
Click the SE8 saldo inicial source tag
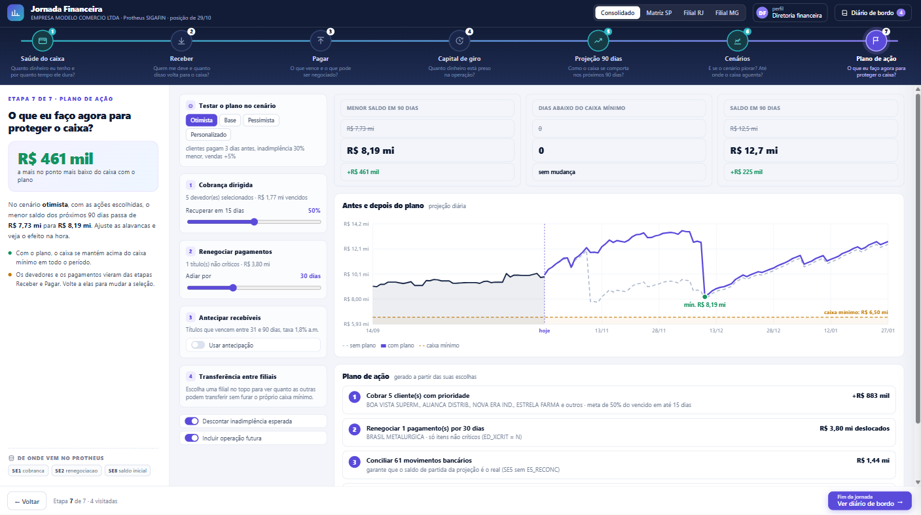(x=128, y=471)
